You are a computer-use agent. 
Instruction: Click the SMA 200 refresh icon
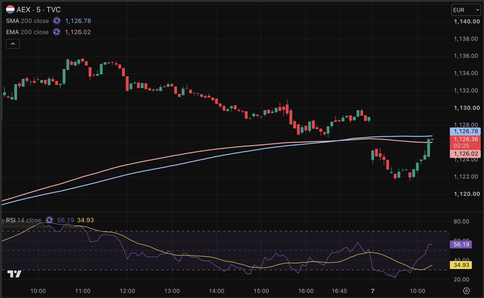point(57,21)
